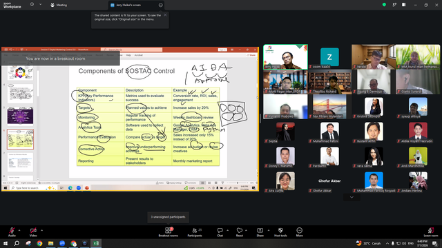
Task: Expand the arrow next to Chat
Action: [x=227, y=230]
